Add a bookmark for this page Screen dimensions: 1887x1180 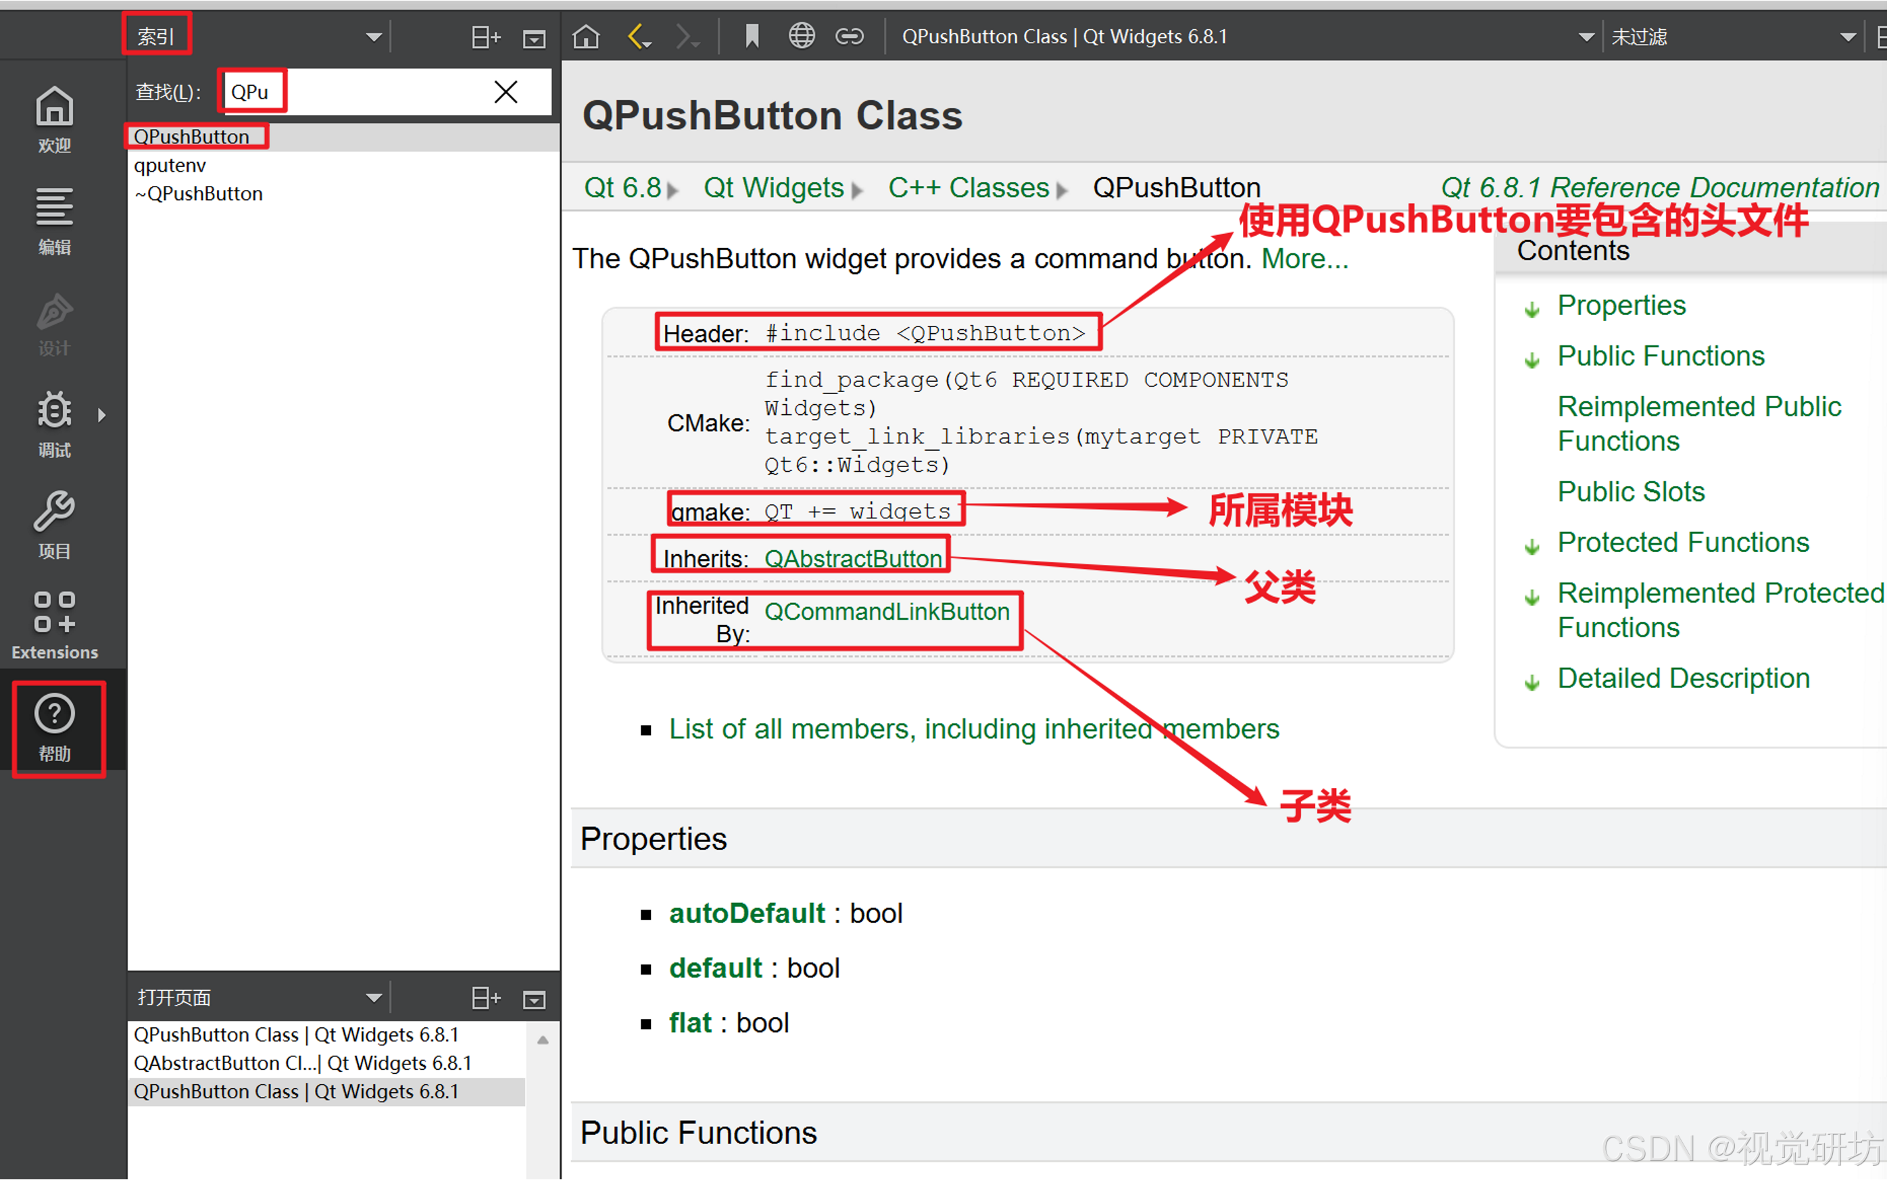click(752, 36)
